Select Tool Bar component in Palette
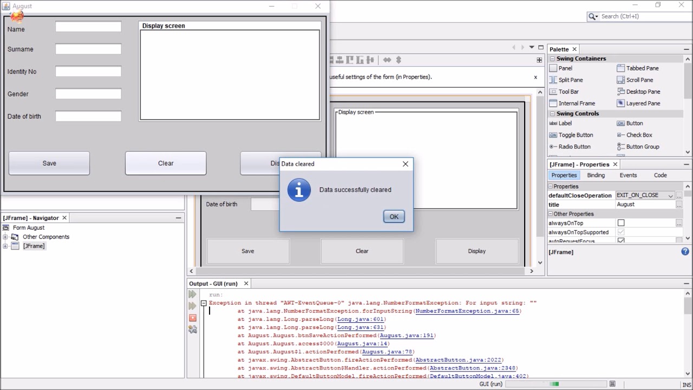This screenshot has width=693, height=390. pos(564,92)
